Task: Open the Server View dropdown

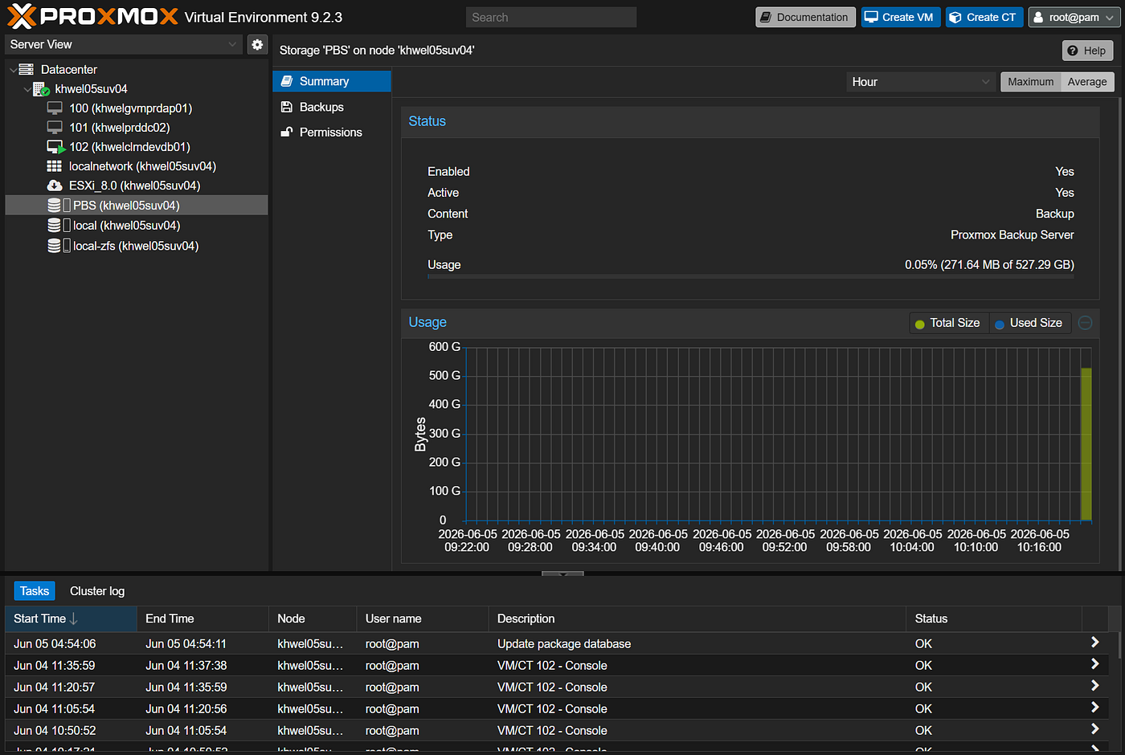Action: click(124, 45)
